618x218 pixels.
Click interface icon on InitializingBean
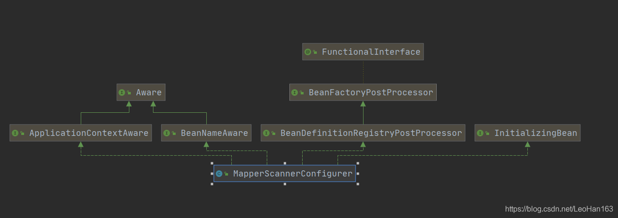[x=480, y=133]
